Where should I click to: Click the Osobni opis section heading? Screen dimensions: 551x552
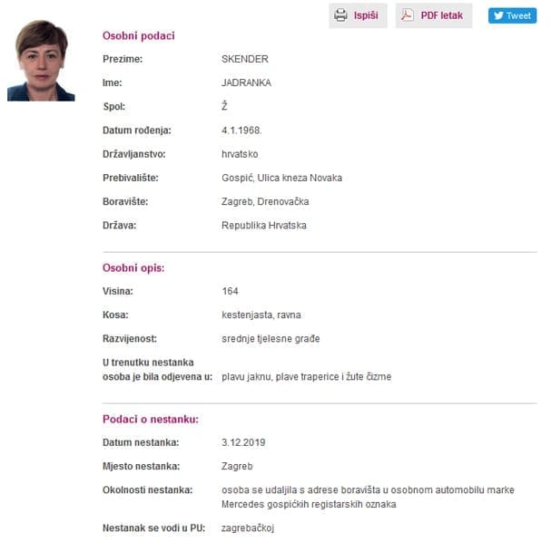coord(133,268)
